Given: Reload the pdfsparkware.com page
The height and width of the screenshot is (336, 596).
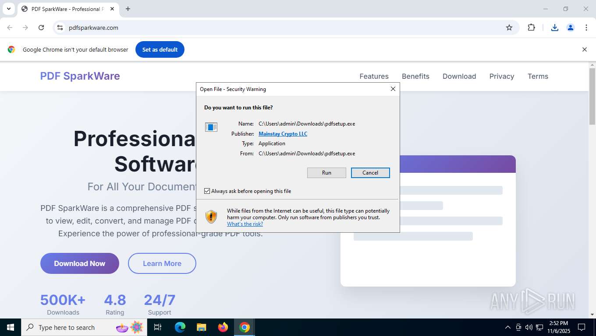Looking at the screenshot, I should tap(41, 28).
